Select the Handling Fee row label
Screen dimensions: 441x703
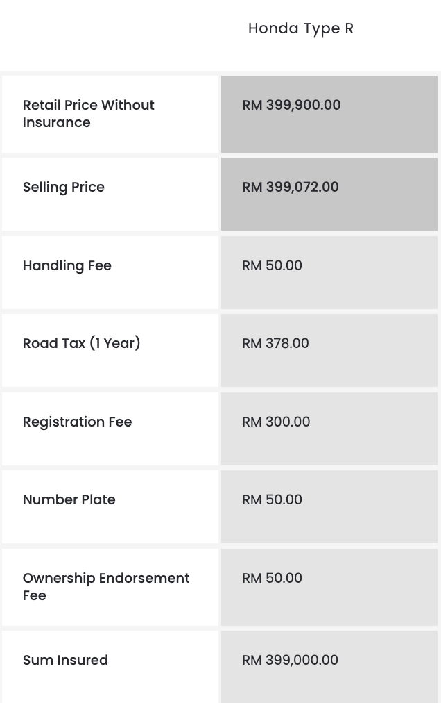67,265
